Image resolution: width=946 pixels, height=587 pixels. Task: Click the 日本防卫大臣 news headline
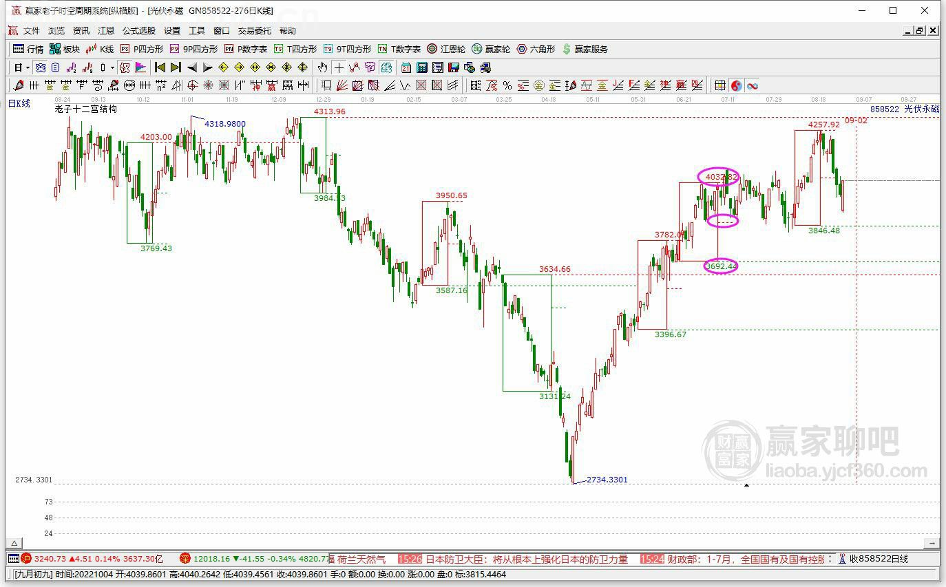[x=527, y=559]
